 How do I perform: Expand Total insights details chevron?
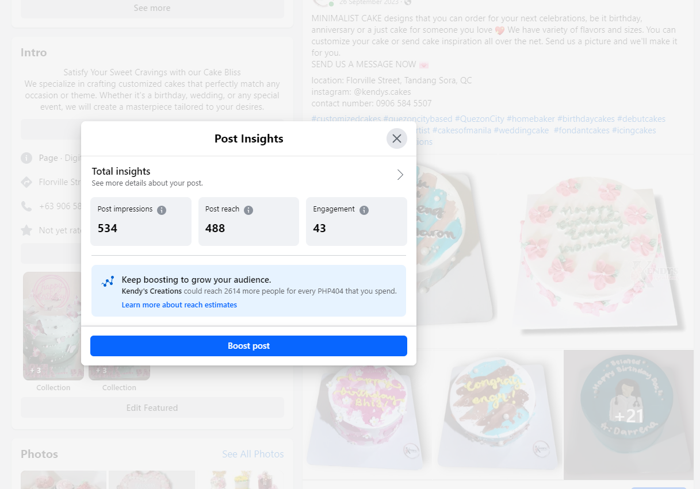400,175
